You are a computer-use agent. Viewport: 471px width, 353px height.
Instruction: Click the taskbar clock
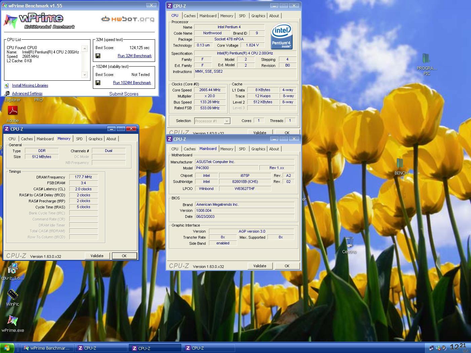click(459, 347)
